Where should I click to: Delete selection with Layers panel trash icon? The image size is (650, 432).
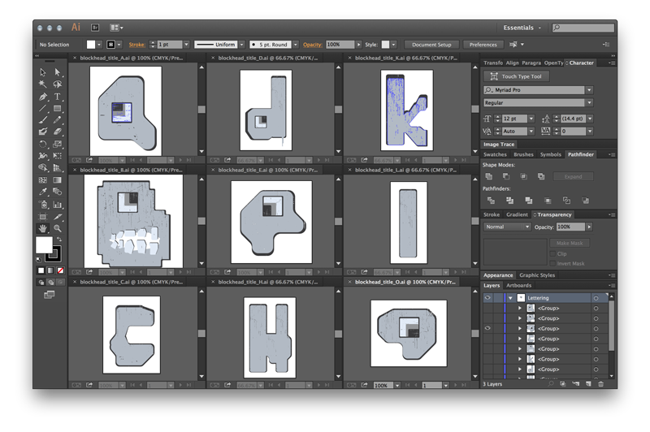tap(601, 383)
